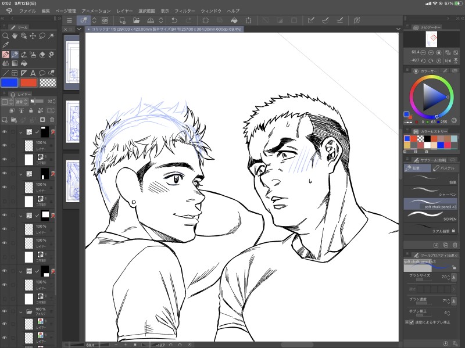Viewport: 465px width, 348px height.
Task: Select the Frame border panel tool
Action: click(x=15, y=73)
